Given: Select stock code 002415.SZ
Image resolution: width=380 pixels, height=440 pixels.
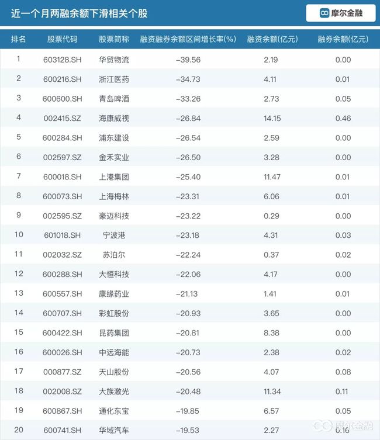Looking at the screenshot, I should [x=63, y=118].
